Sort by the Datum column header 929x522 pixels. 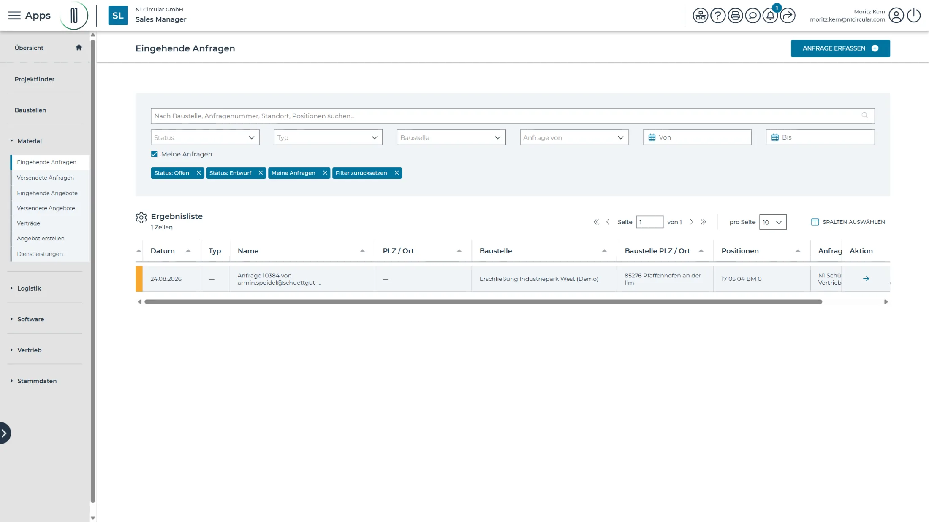[x=171, y=250]
